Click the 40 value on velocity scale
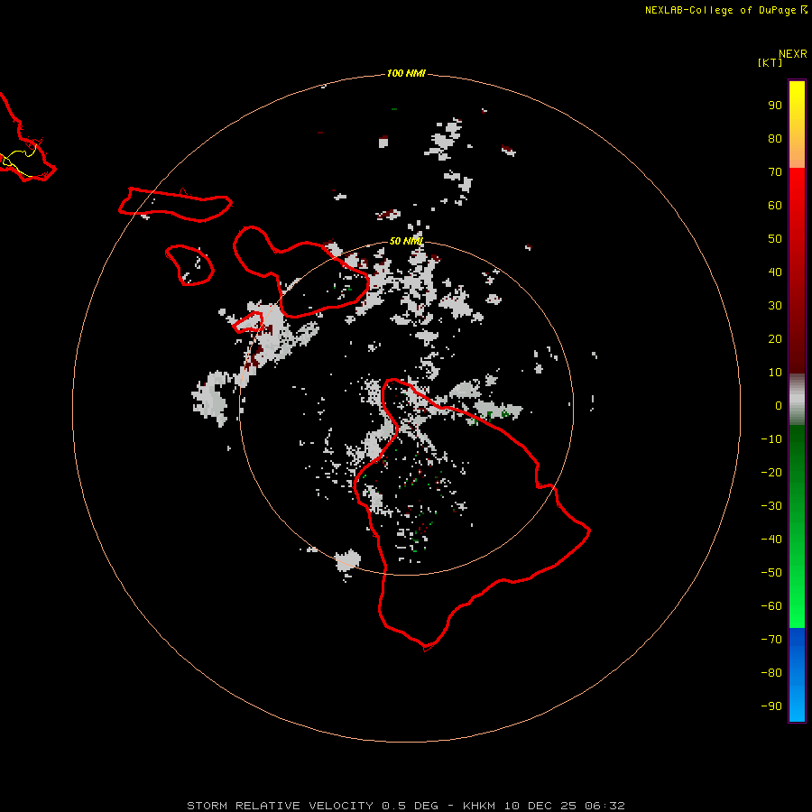The image size is (812, 812). pyautogui.click(x=775, y=272)
